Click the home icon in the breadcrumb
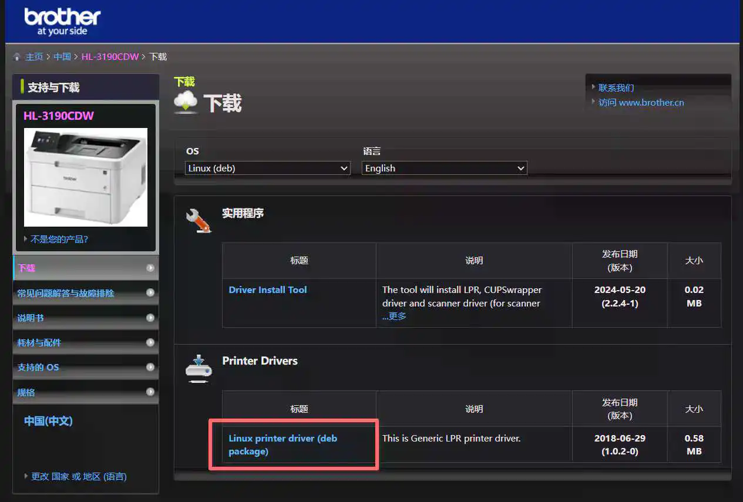This screenshot has height=502, width=743. [x=18, y=57]
